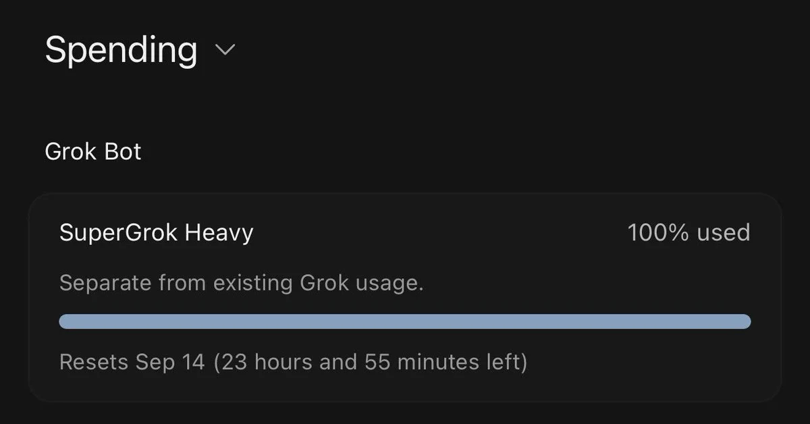The height and width of the screenshot is (424, 810).
Task: Select the Grok Bot section label
Action: (x=93, y=151)
